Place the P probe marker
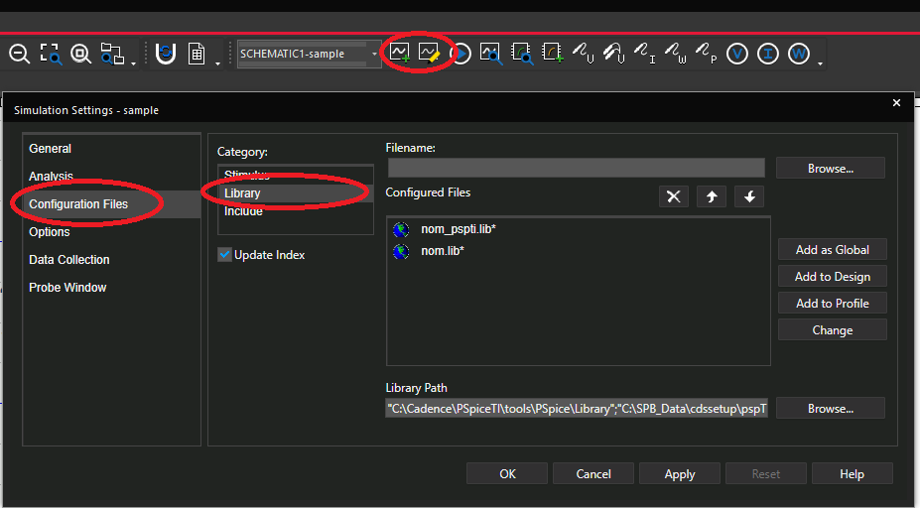 tap(706, 53)
